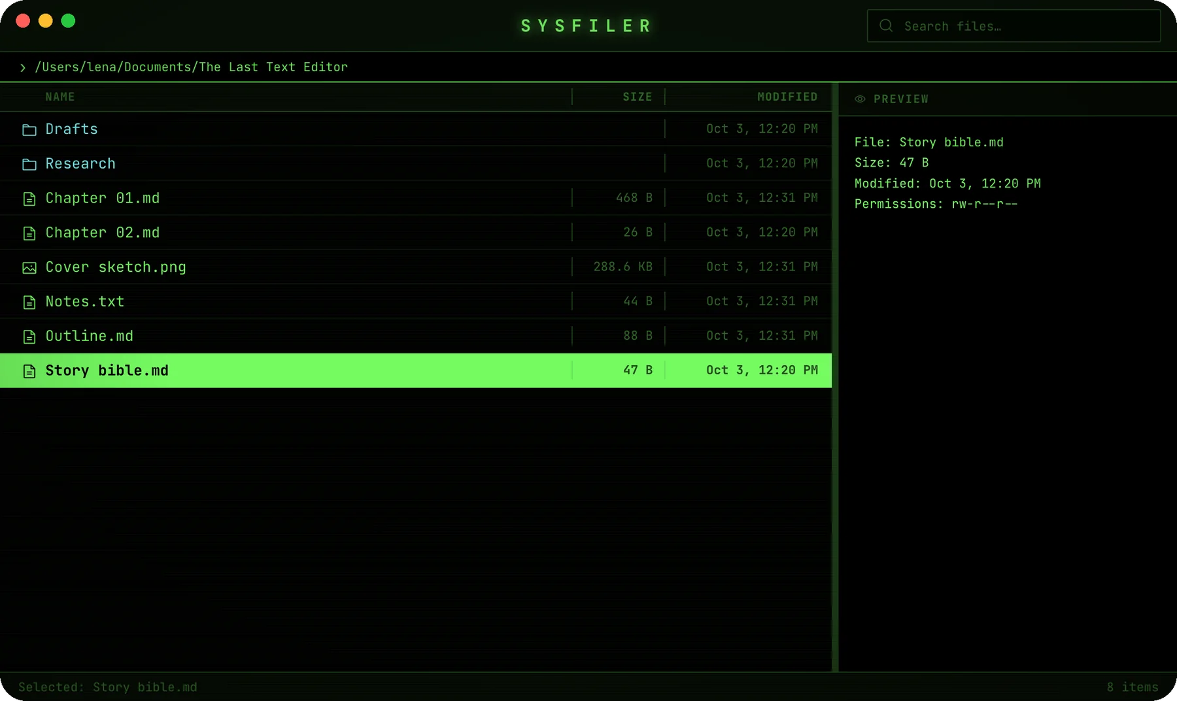The height and width of the screenshot is (701, 1177).
Task: Click the Story bible.md file icon
Action: click(29, 371)
